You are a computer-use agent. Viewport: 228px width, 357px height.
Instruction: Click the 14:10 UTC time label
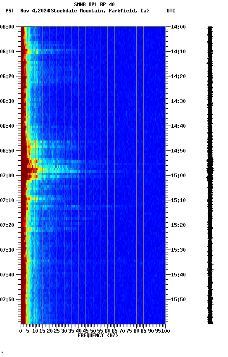click(178, 52)
